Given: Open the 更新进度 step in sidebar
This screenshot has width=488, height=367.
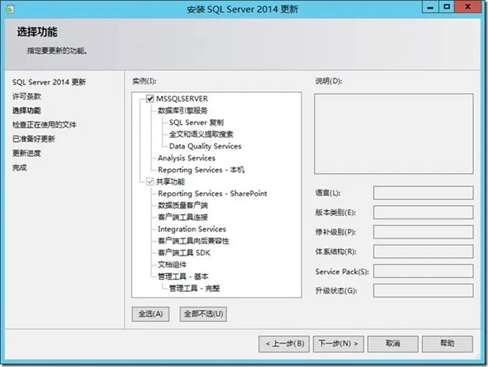Looking at the screenshot, I should pyautogui.click(x=26, y=153).
